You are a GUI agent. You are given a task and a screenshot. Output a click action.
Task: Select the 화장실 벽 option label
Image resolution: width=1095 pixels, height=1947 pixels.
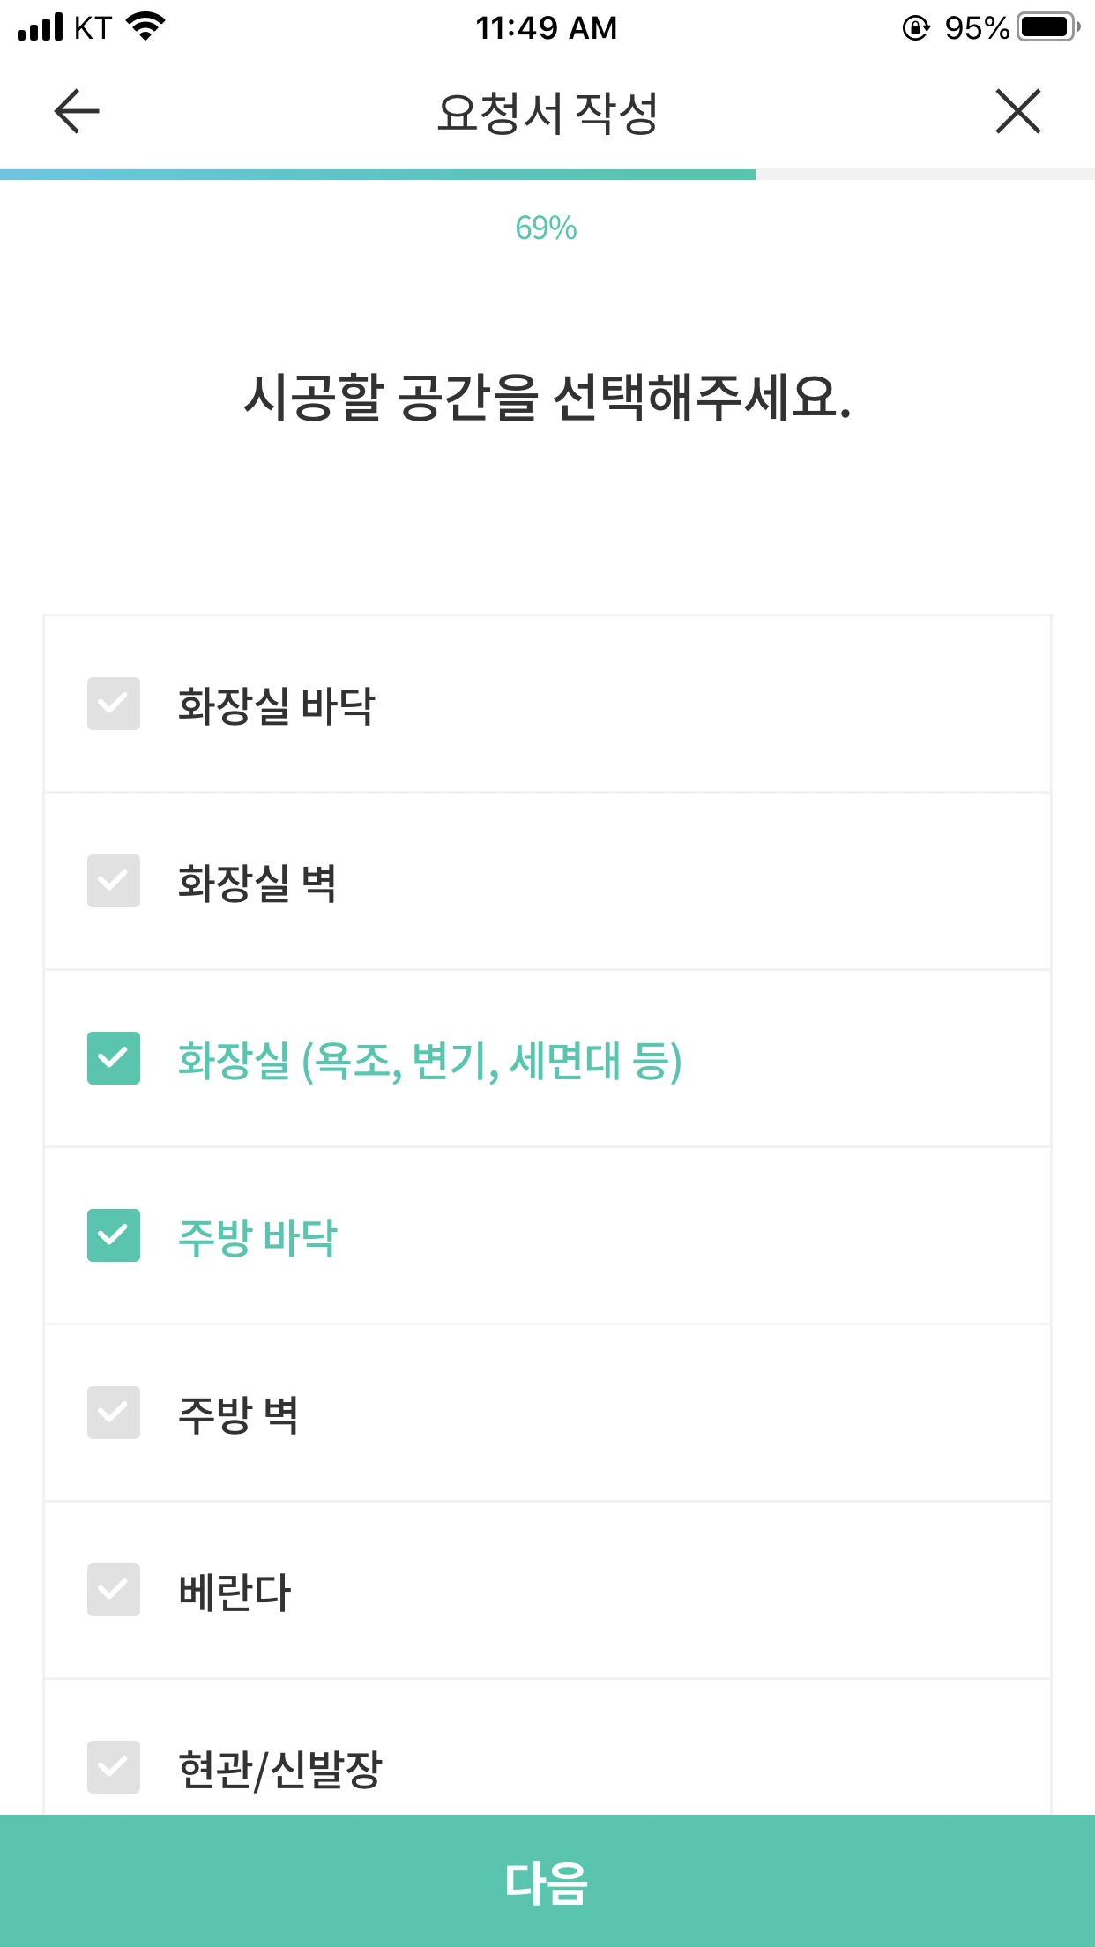point(257,883)
